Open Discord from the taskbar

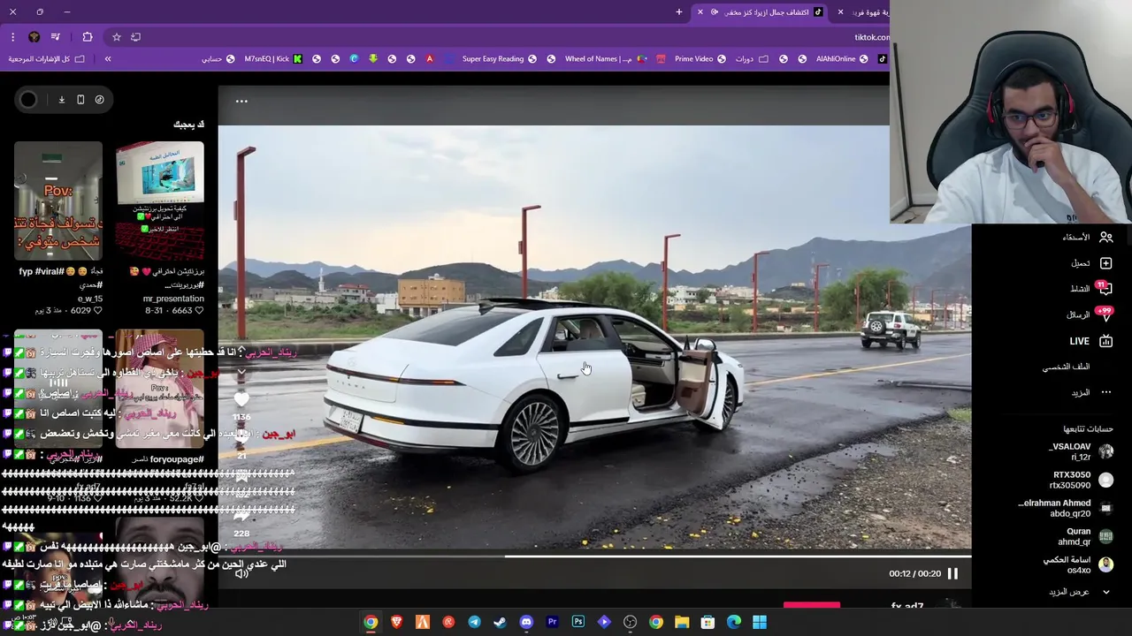tap(526, 622)
